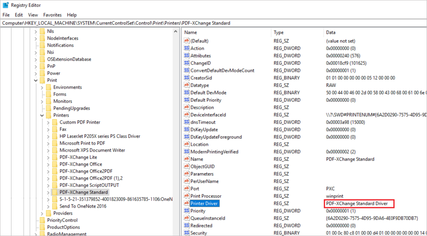
Task: Select the Monitors folder icon
Action: click(x=49, y=101)
